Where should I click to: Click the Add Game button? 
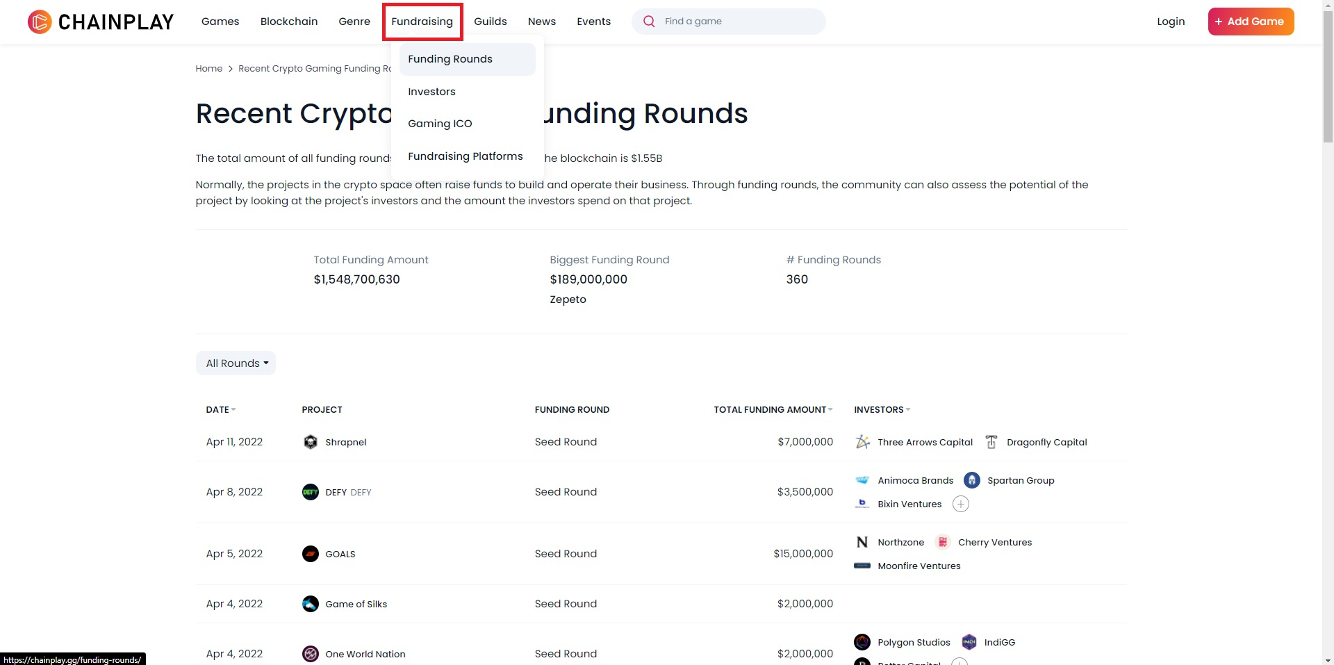click(x=1251, y=22)
